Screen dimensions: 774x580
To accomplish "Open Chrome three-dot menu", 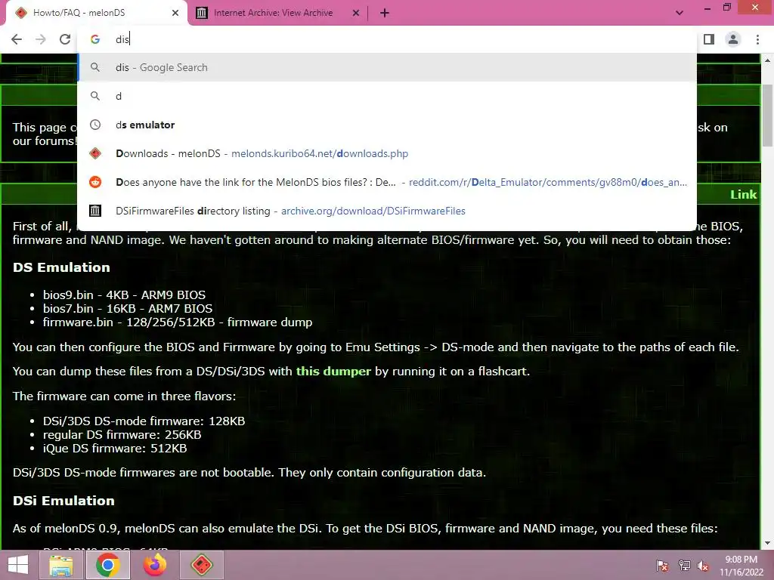I will pyautogui.click(x=757, y=39).
